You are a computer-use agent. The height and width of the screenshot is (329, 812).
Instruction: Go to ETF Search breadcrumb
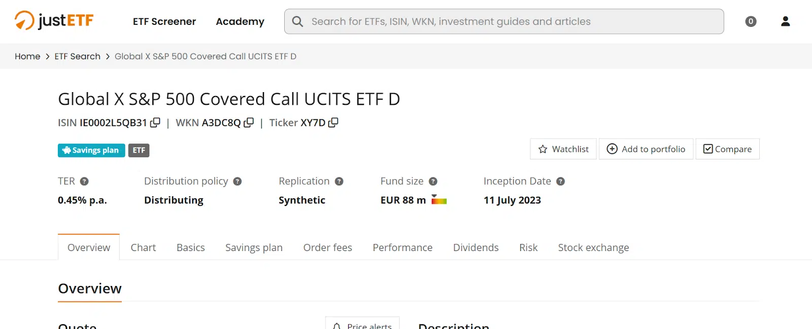[x=78, y=56]
